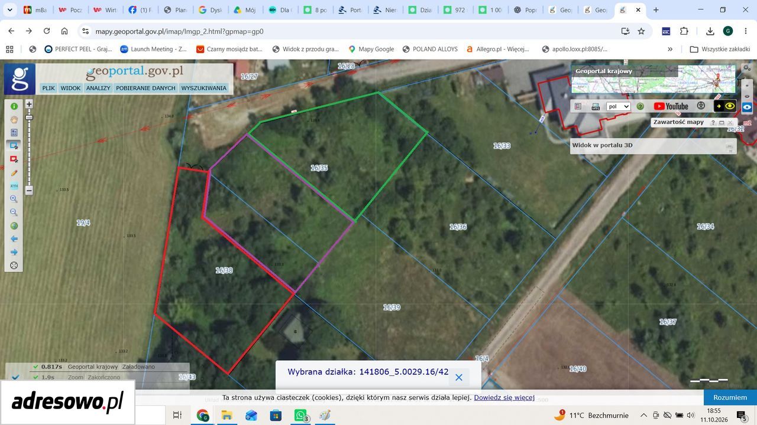Open the WYSZUKIWANIA menu
Viewport: 757px width, 425px height.
(x=204, y=88)
